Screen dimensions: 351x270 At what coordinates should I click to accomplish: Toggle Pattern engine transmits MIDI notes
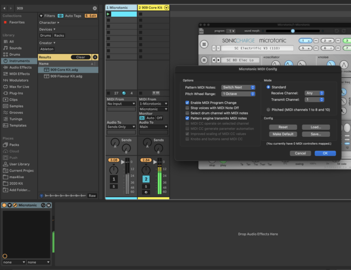(x=187, y=118)
